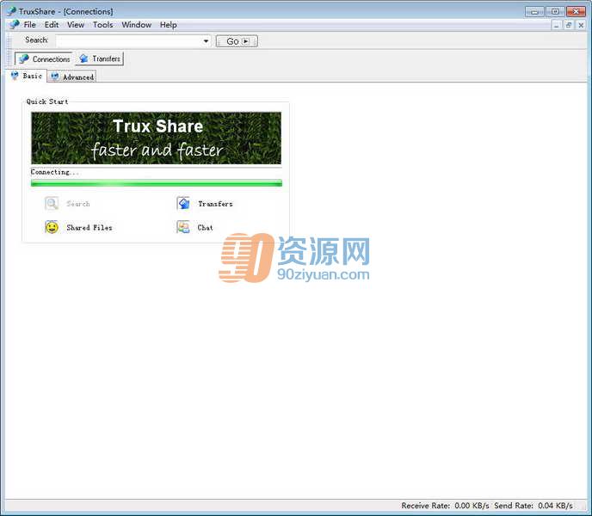Open Shared Files from Quick Start
The image size is (592, 516).
click(x=89, y=228)
